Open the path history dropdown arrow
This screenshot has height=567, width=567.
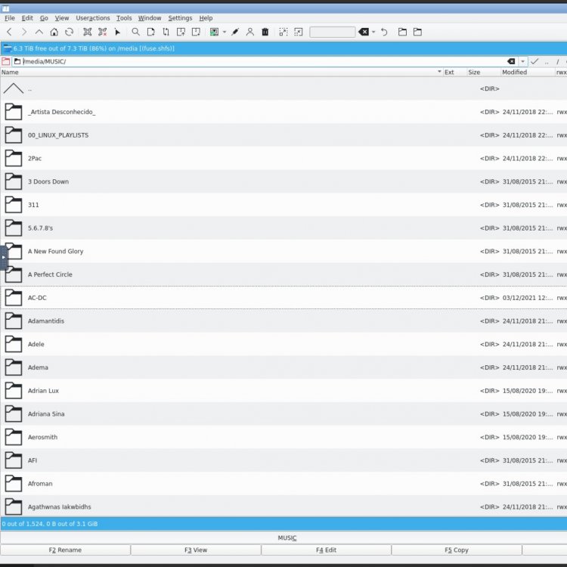coord(522,61)
